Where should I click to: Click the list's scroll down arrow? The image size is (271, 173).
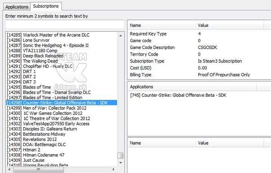click(121, 163)
